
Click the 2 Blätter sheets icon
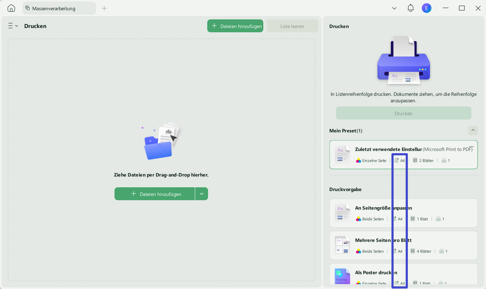[415, 160]
